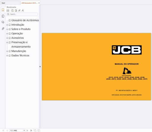152x132 pixels.
Task: Click the bookmark icon beside Dados Técnicos
Action: tap(10, 56)
